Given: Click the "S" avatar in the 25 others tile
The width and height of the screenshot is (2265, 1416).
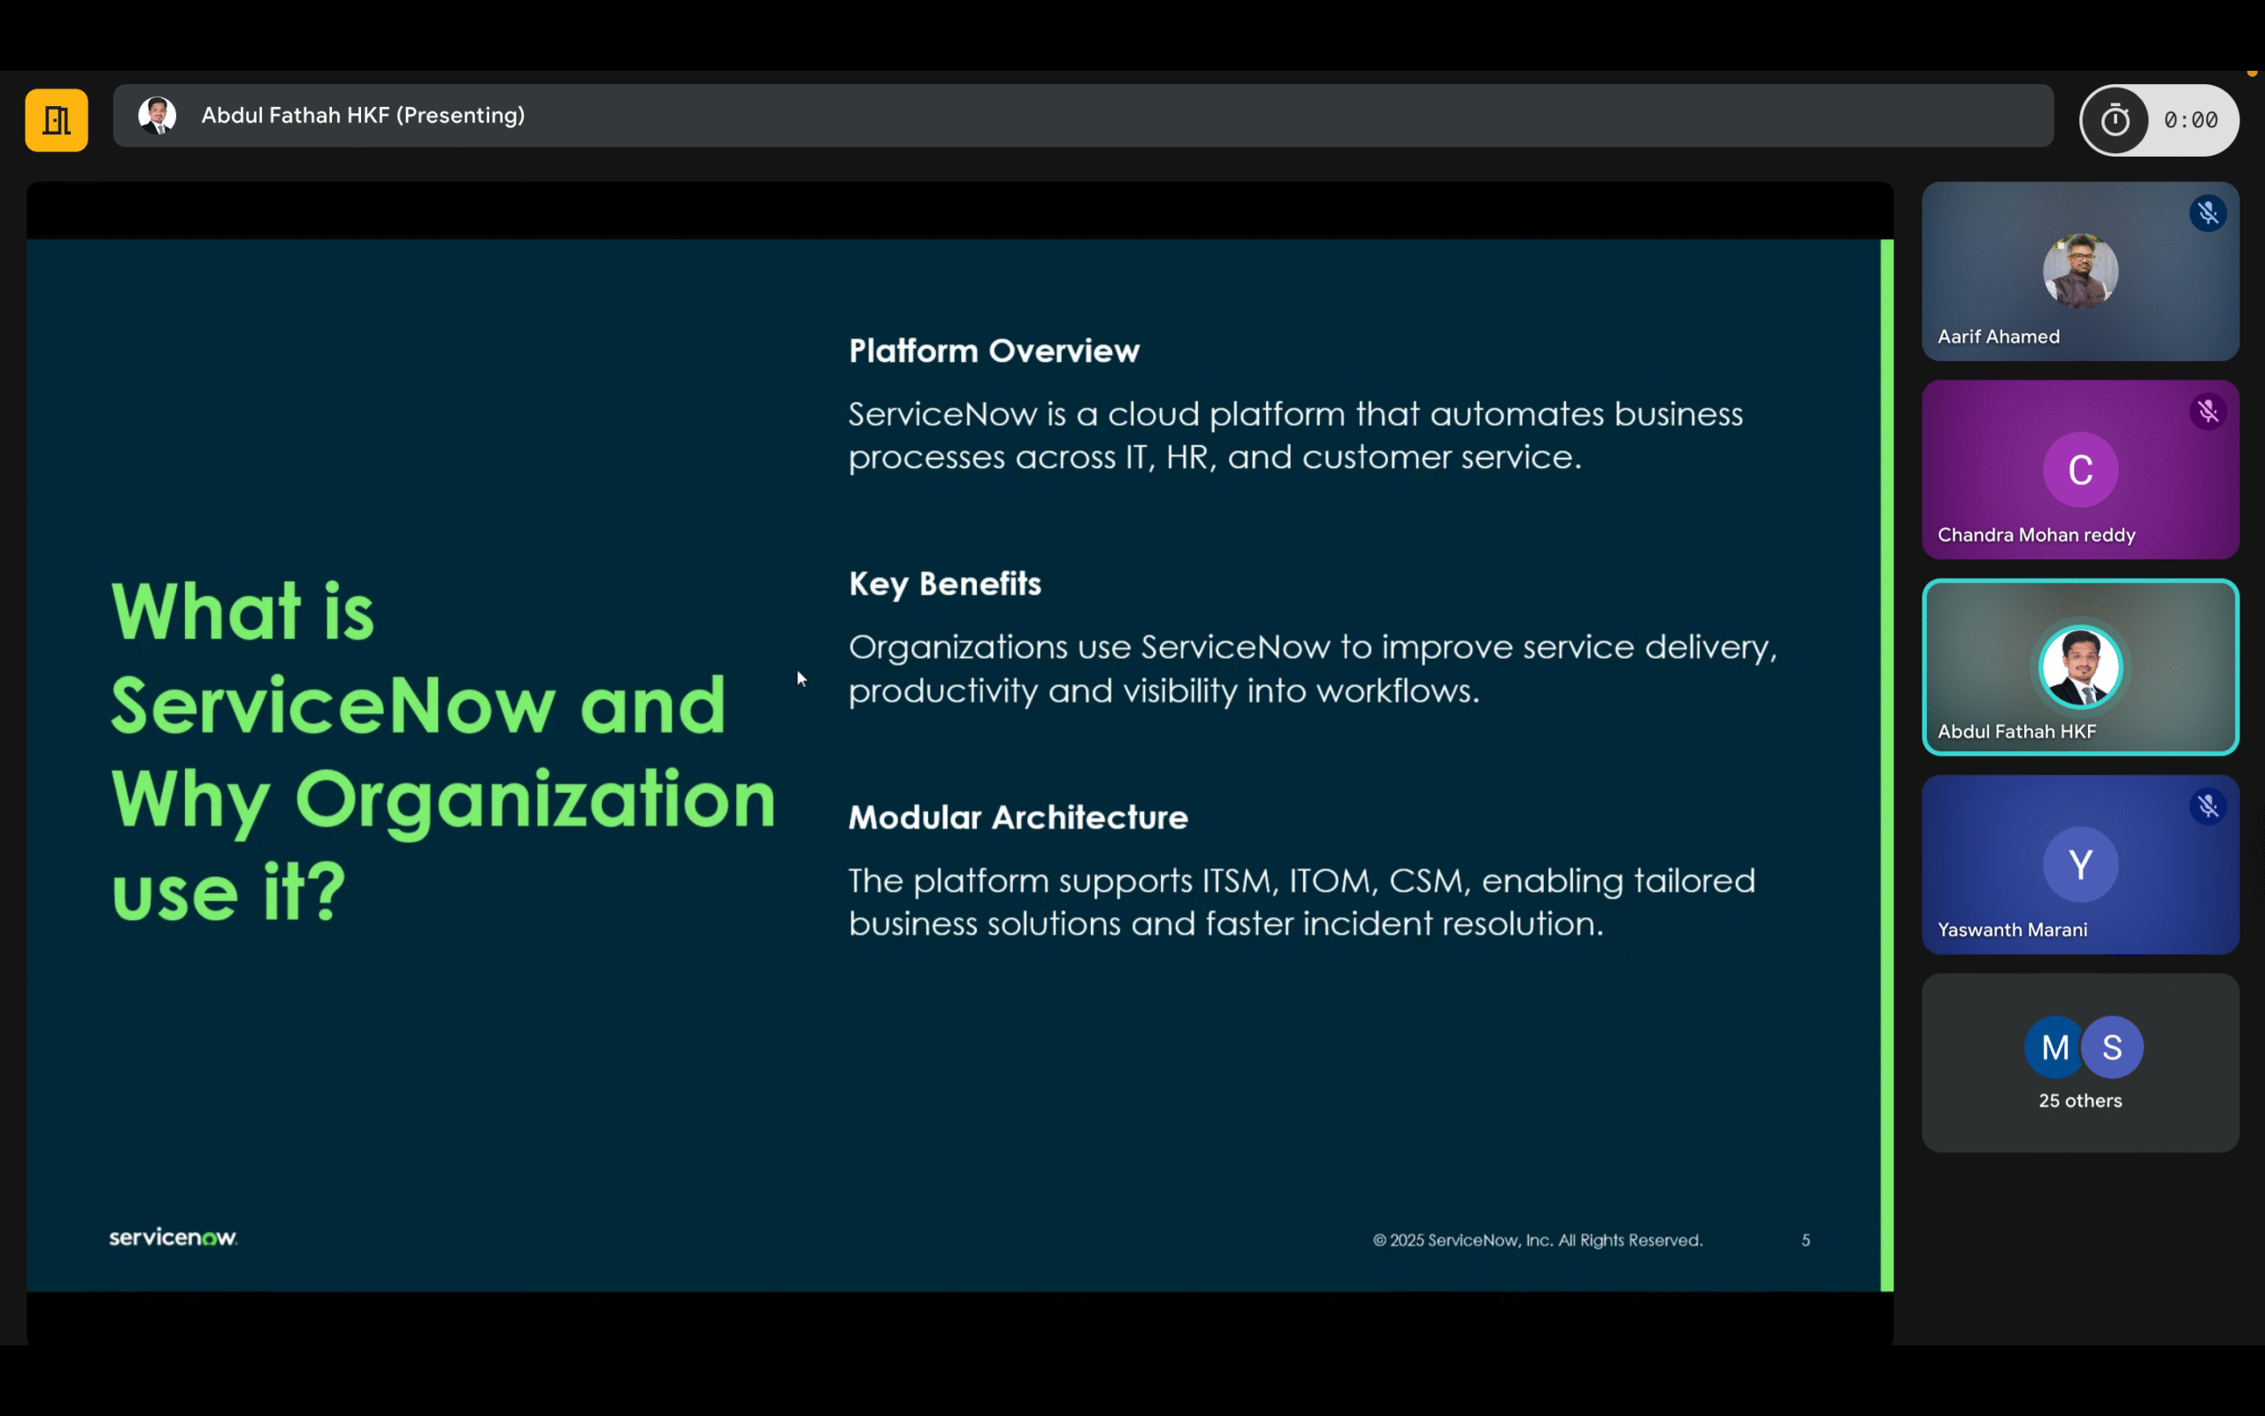Looking at the screenshot, I should pyautogui.click(x=2113, y=1047).
